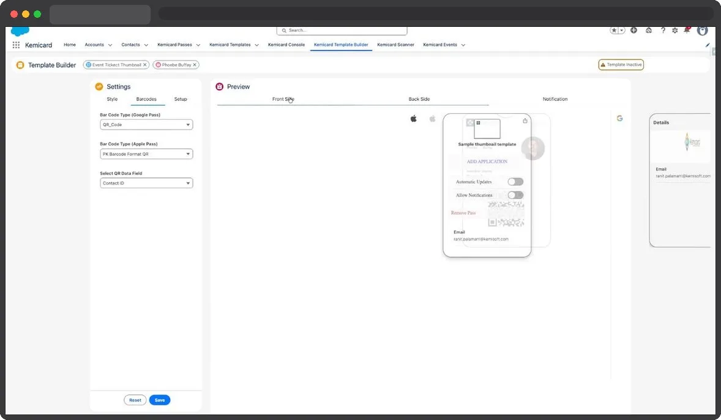Click the Reset button
Screen dimensions: 721x420
(x=135, y=400)
